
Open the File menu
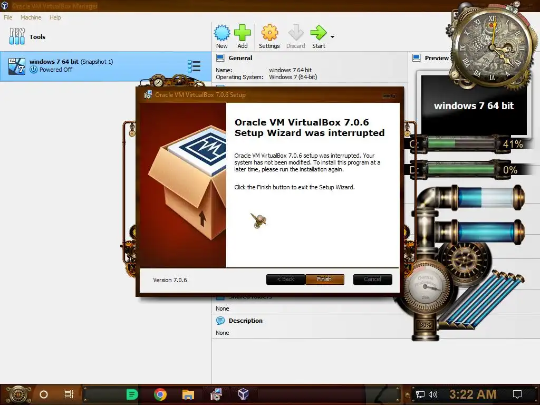(x=8, y=17)
